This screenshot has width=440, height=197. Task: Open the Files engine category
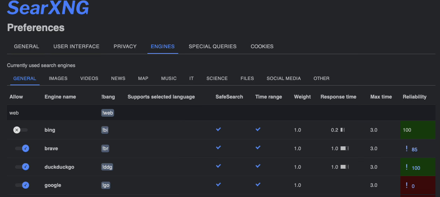(x=247, y=79)
